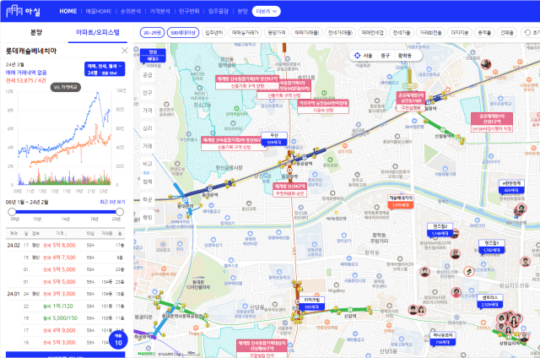Image resolution: width=540 pixels, height=358 pixels.
Task: Click the blue 매물 10 round badge
Action: pos(118,339)
